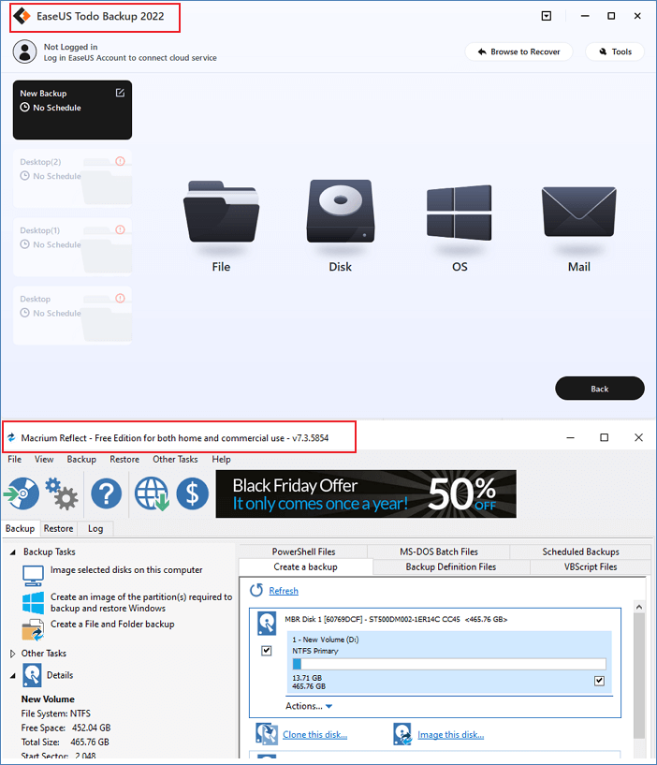Image resolution: width=657 pixels, height=765 pixels.
Task: Open the File menu in Macrium Reflect
Action: point(15,459)
